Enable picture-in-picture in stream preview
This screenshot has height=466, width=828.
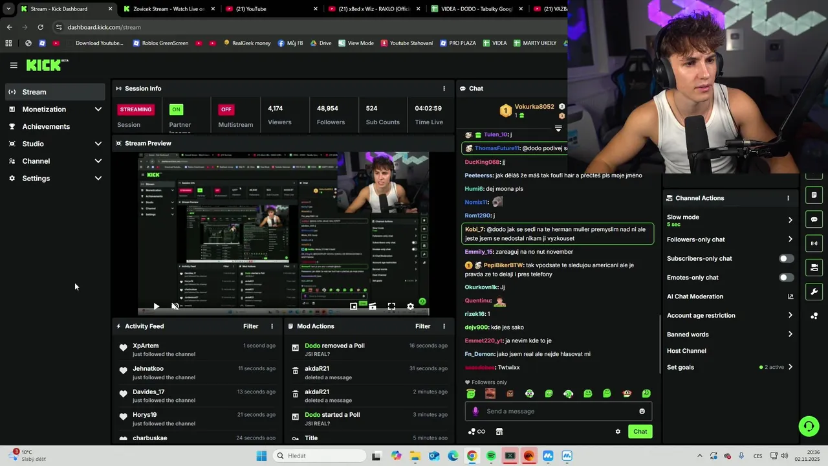353,306
